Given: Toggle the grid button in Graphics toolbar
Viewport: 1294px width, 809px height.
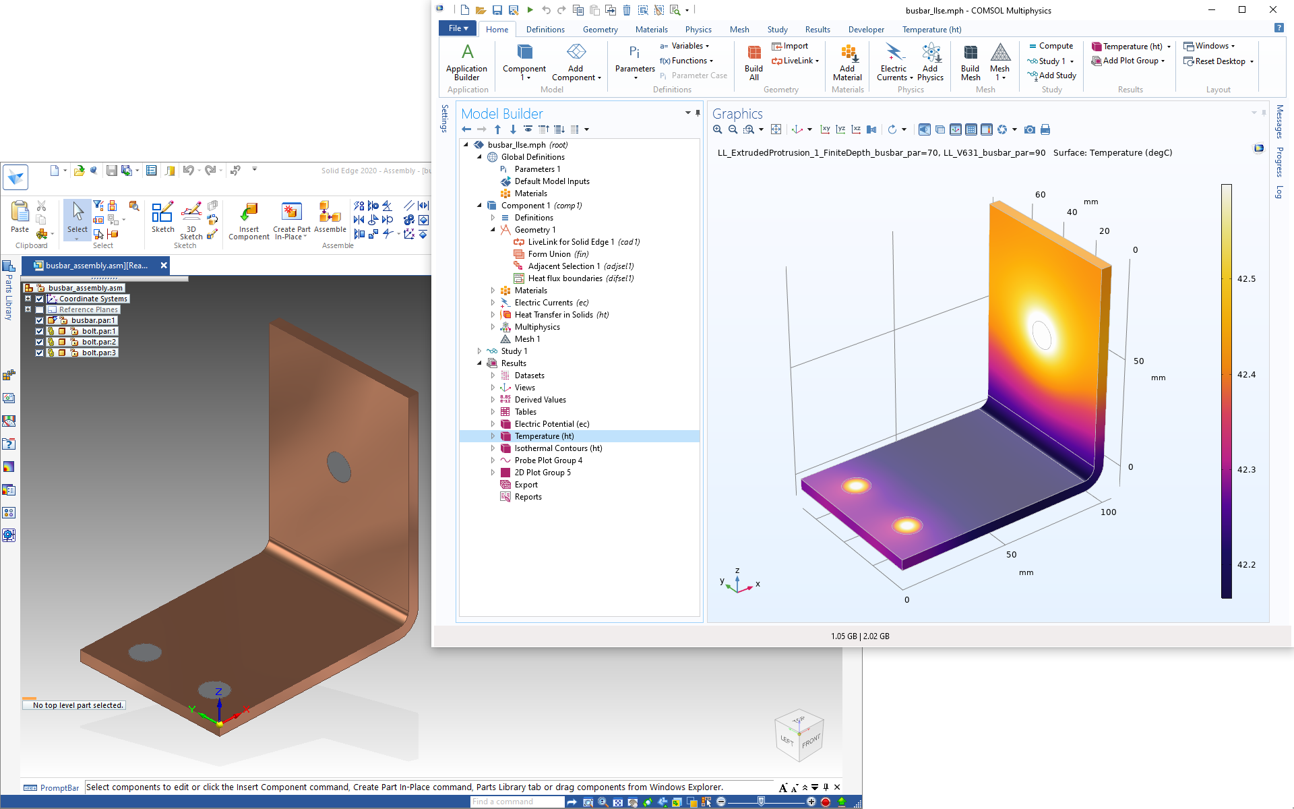Looking at the screenshot, I should (x=971, y=129).
